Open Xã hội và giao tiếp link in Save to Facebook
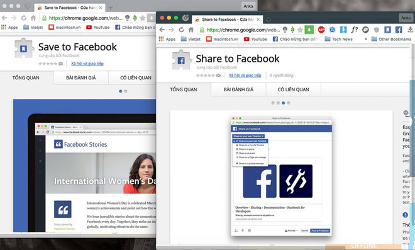415x250 pixels. tap(87, 64)
